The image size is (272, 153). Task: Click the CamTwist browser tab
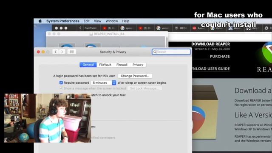(x=91, y=28)
